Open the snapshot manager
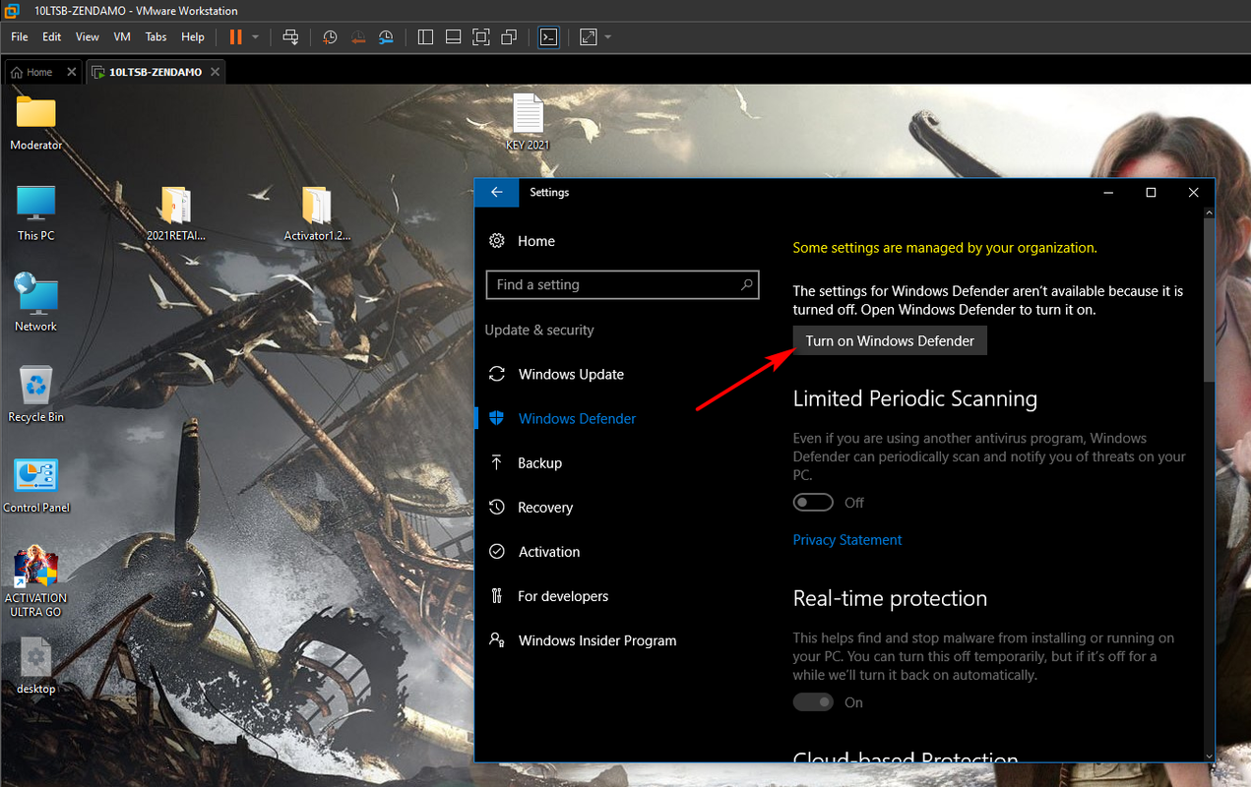This screenshot has width=1251, height=787. 387,36
